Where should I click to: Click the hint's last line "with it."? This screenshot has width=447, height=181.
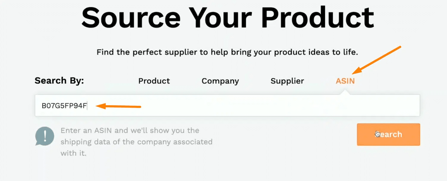pos(73,153)
